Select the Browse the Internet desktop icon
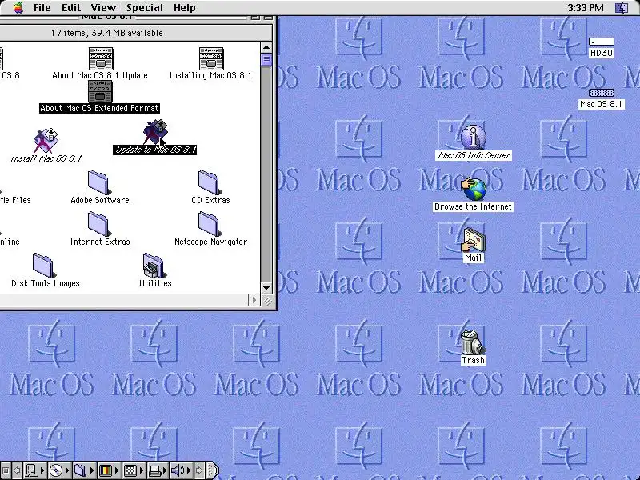This screenshot has height=480, width=640. pos(473,194)
